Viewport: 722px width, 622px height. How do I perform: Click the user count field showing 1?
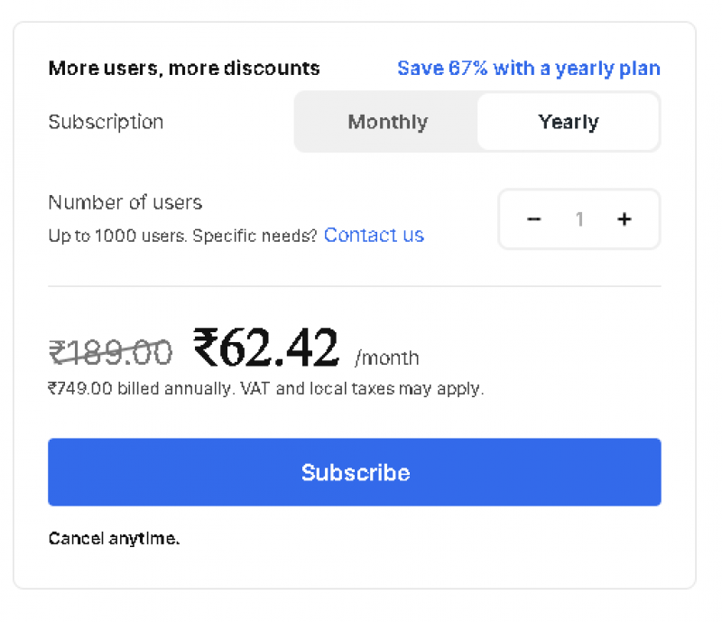[579, 218]
